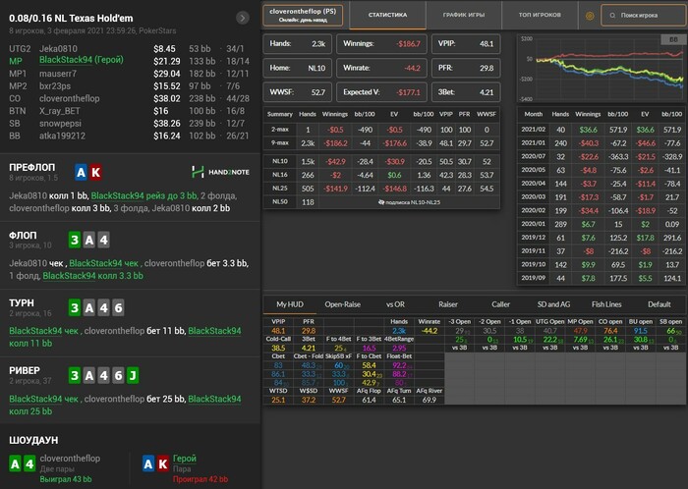
Task: Select the NL25 summary row
Action: point(381,189)
